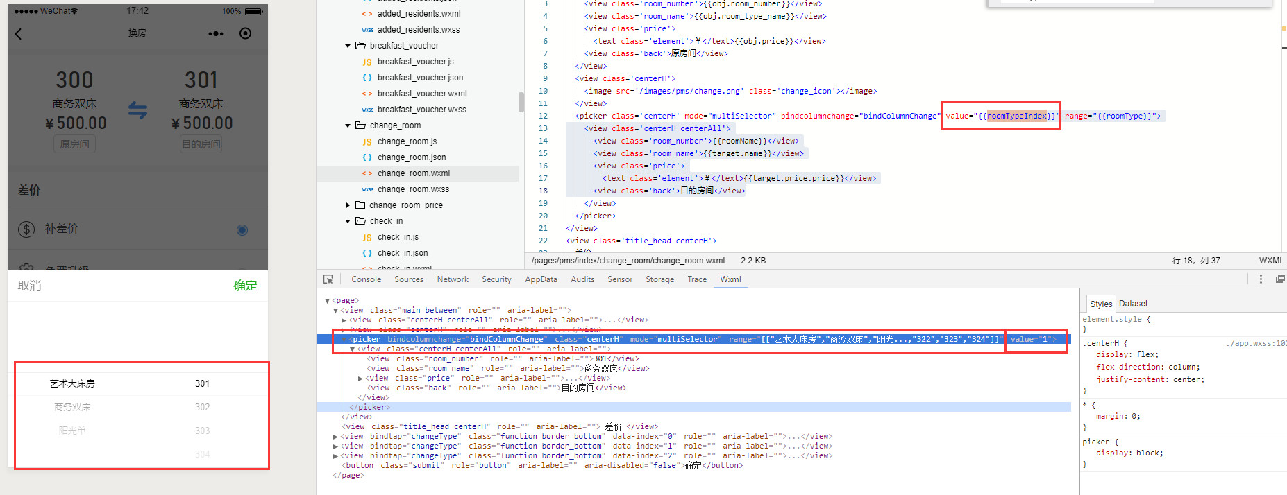
Task: Click the circular close-target icon in the simulator header
Action: click(x=245, y=33)
